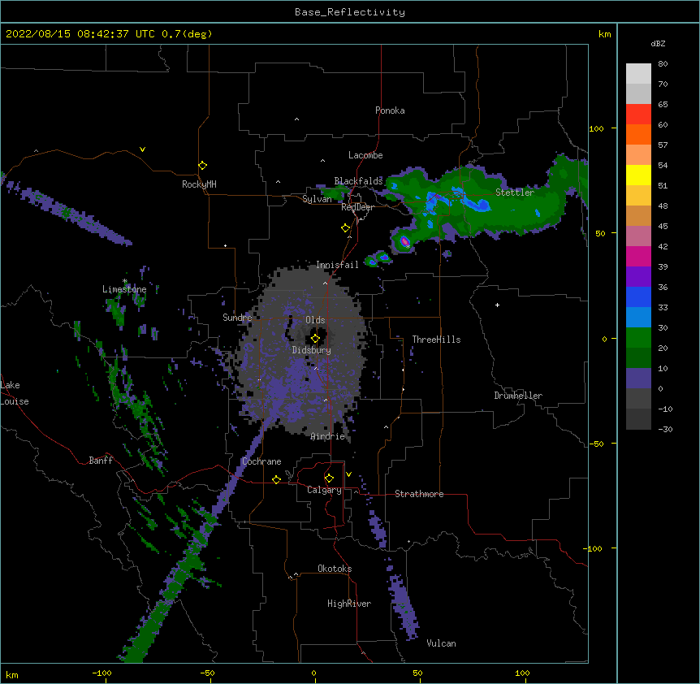This screenshot has width=700, height=684.
Task: Pick the dark green 20-10 dBZ swatch
Action: (638, 358)
